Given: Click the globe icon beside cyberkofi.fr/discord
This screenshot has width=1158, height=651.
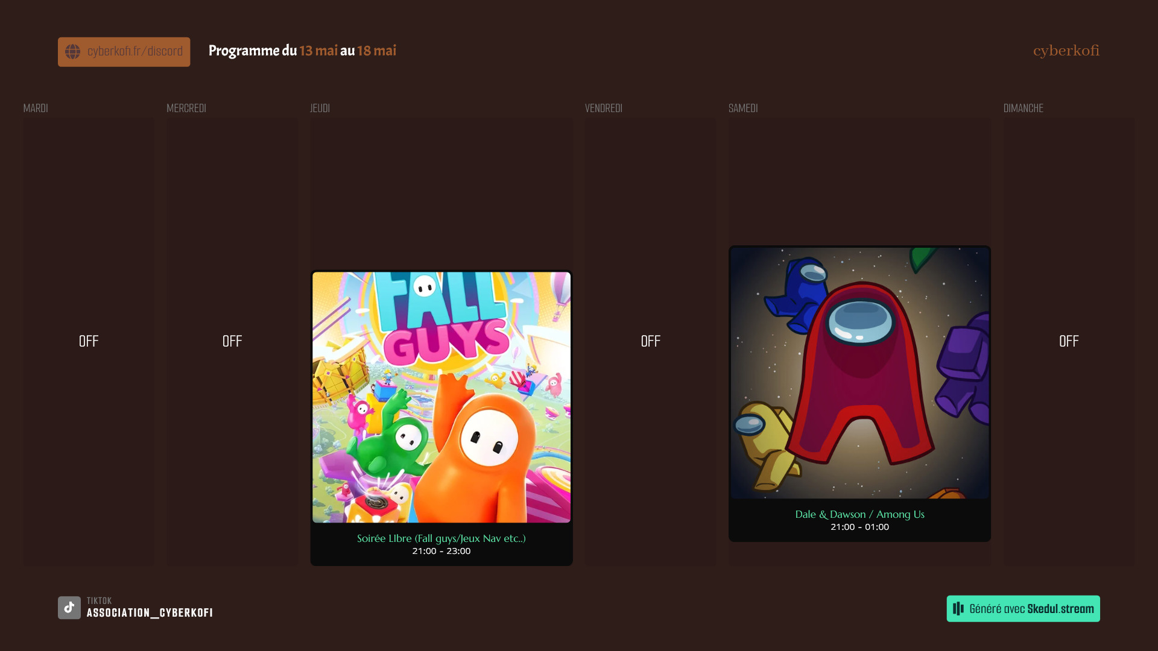Looking at the screenshot, I should (72, 52).
